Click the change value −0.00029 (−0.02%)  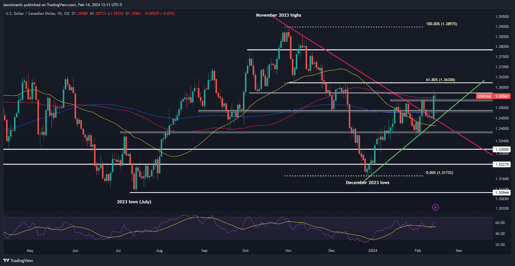pos(160,14)
